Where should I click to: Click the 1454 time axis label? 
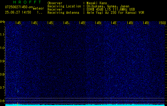(66, 23)
